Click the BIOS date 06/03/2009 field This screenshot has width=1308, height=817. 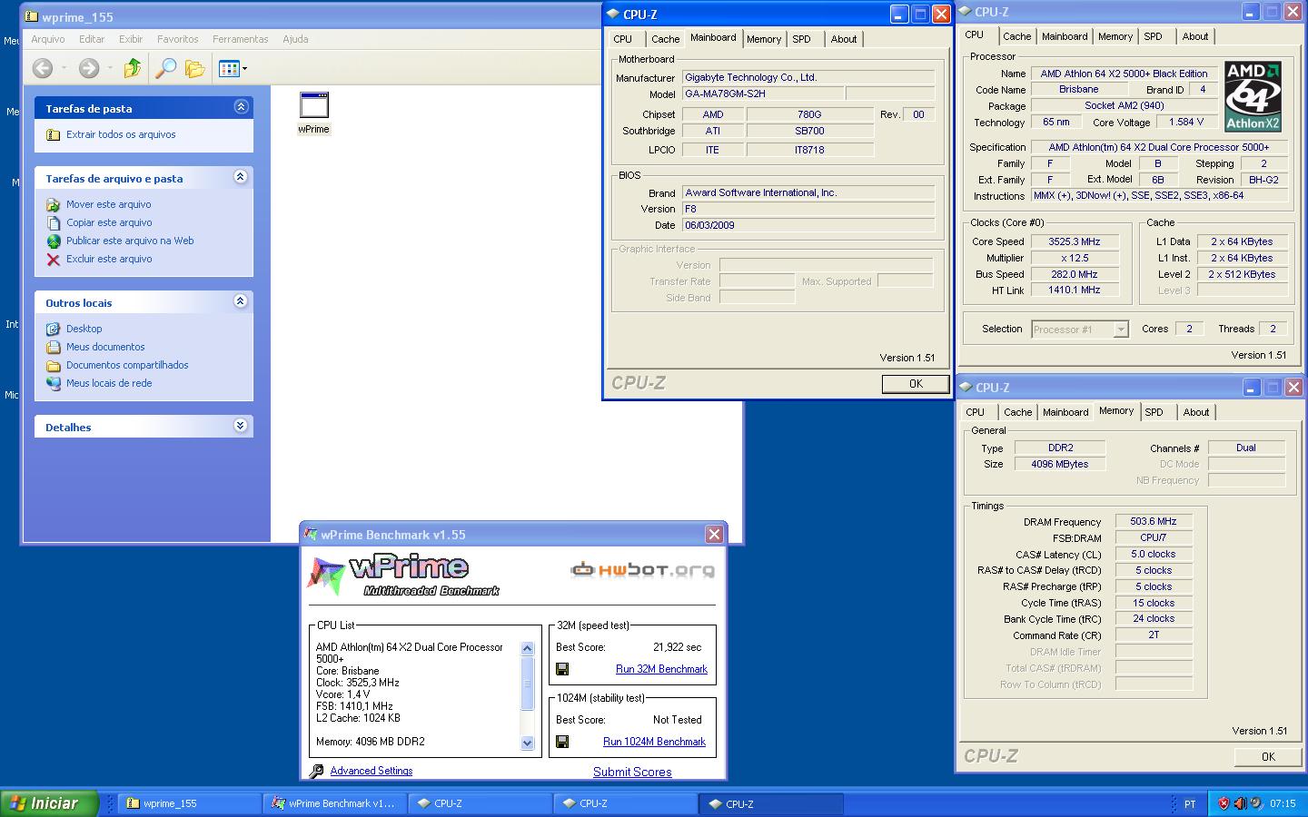pos(808,225)
